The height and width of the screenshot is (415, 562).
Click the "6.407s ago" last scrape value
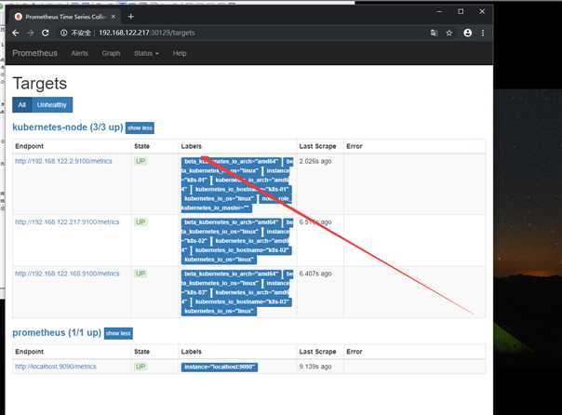point(315,274)
